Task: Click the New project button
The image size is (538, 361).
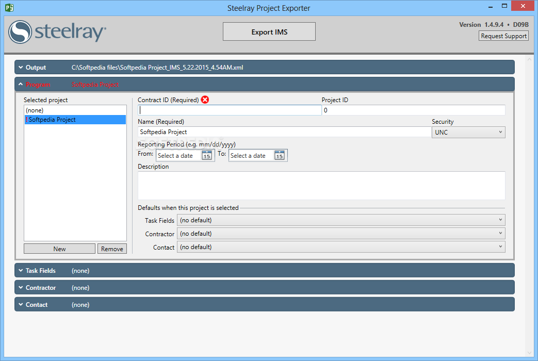Action: click(59, 249)
